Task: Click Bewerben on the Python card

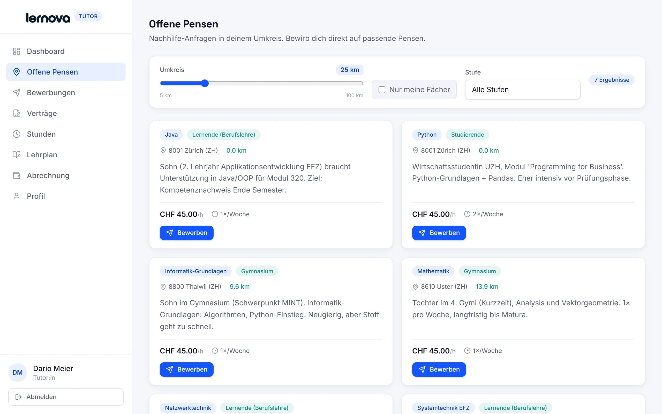Action: pos(439,233)
